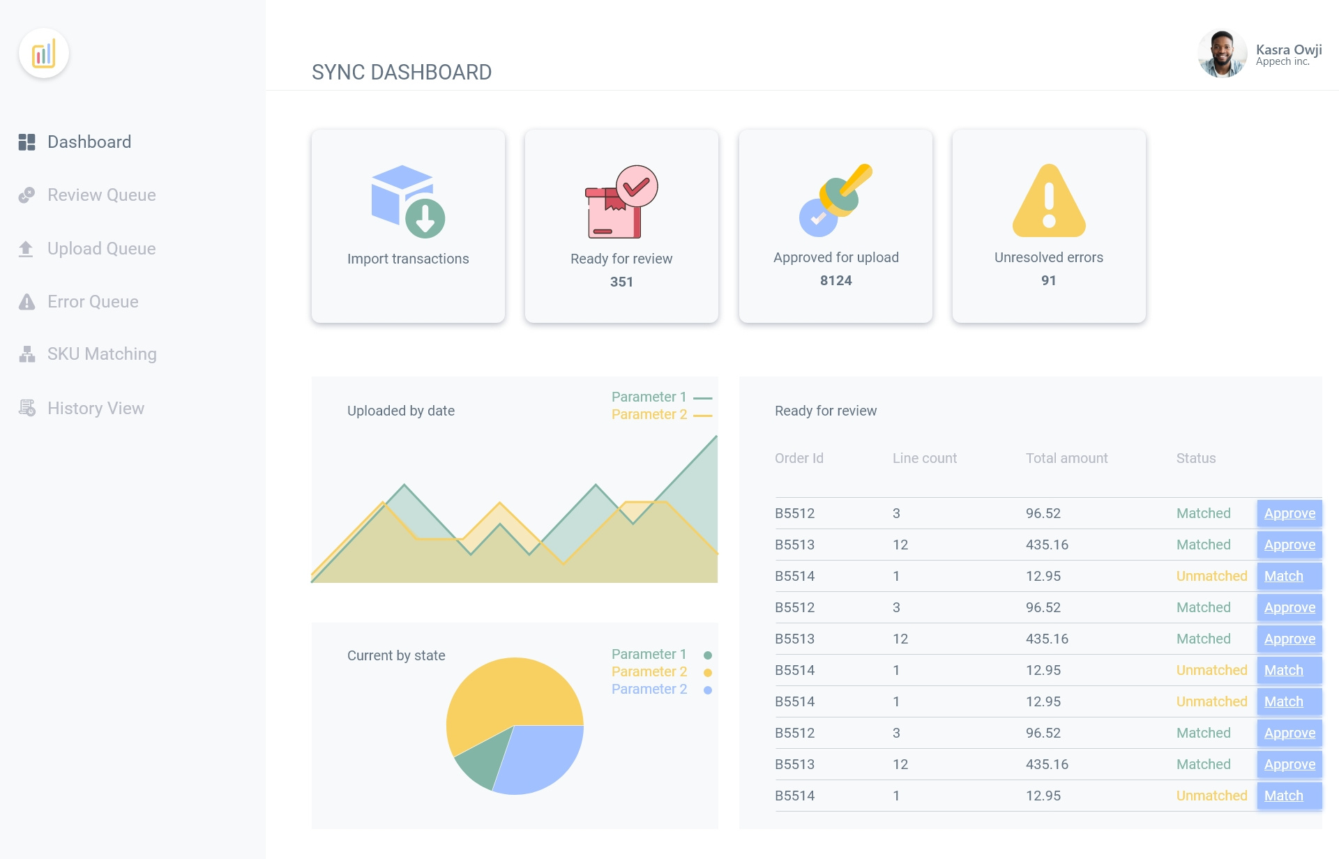Viewport: 1339px width, 859px height.
Task: Click the Upload Queue arrow icon
Action: point(27,249)
